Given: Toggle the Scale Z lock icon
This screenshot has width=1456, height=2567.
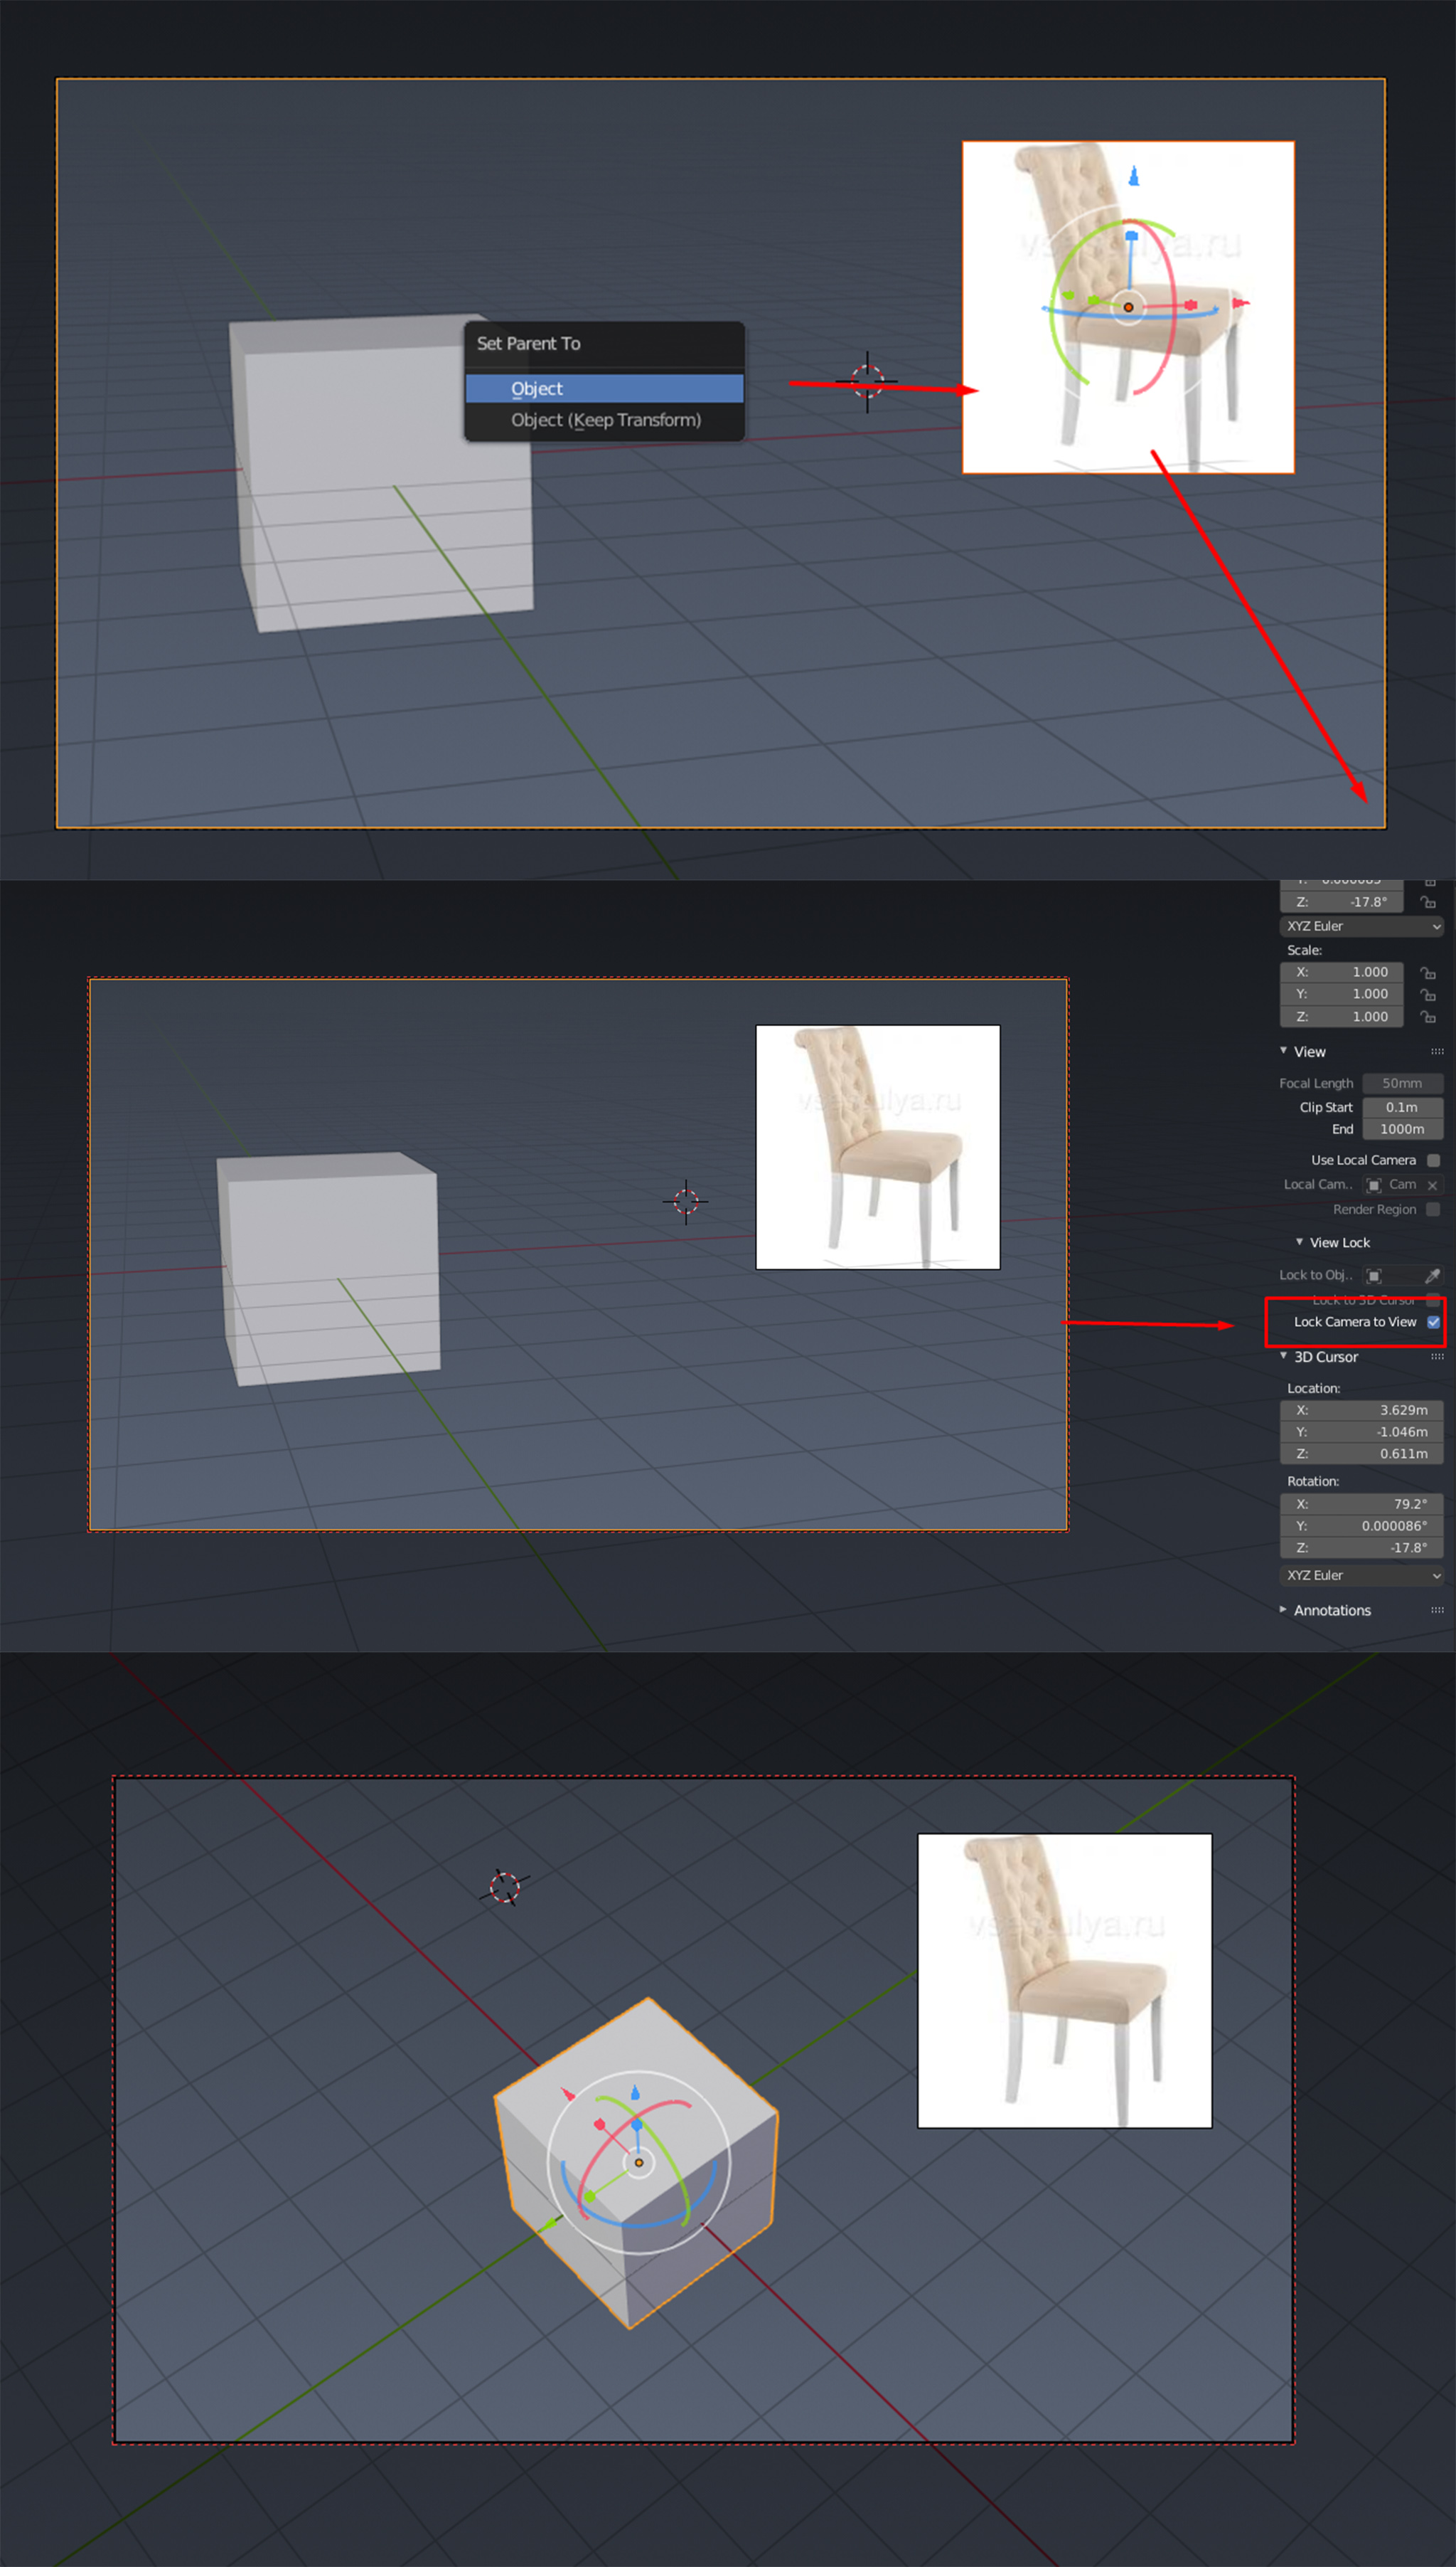Looking at the screenshot, I should (1428, 1017).
